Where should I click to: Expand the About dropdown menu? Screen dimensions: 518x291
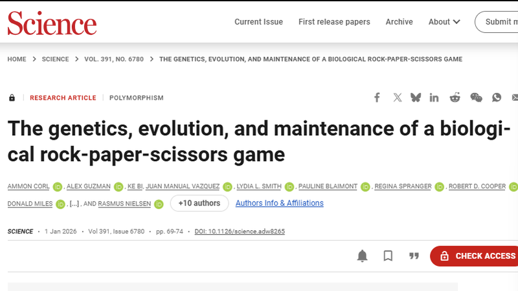coord(444,22)
